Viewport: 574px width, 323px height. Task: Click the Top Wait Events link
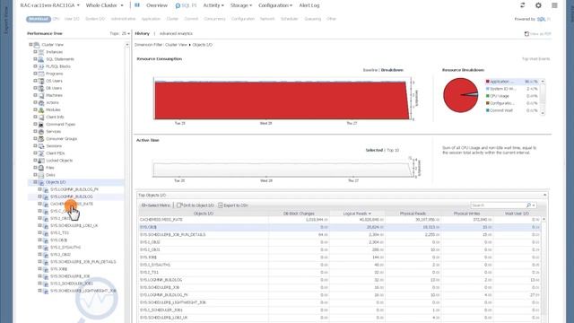coord(536,59)
